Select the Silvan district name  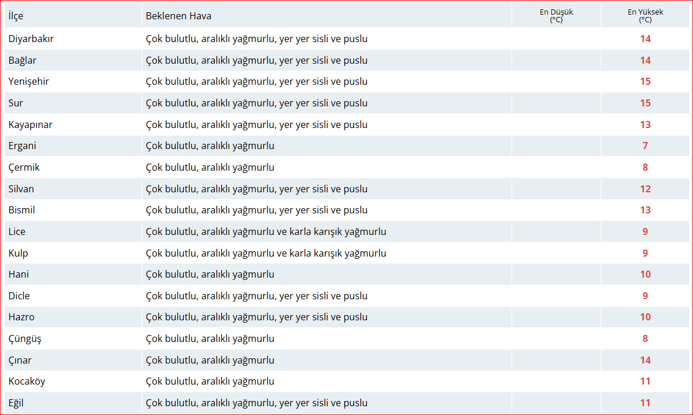tap(21, 189)
